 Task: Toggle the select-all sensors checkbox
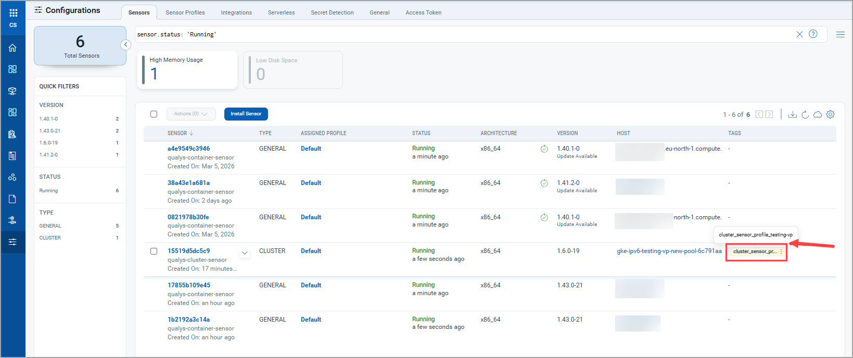[x=154, y=114]
